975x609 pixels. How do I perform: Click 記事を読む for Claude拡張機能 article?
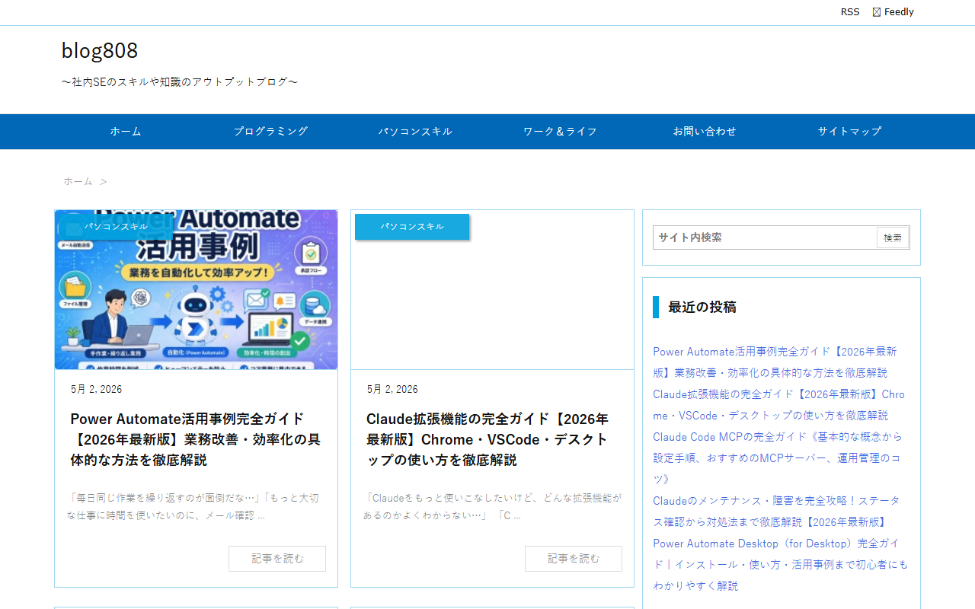574,559
